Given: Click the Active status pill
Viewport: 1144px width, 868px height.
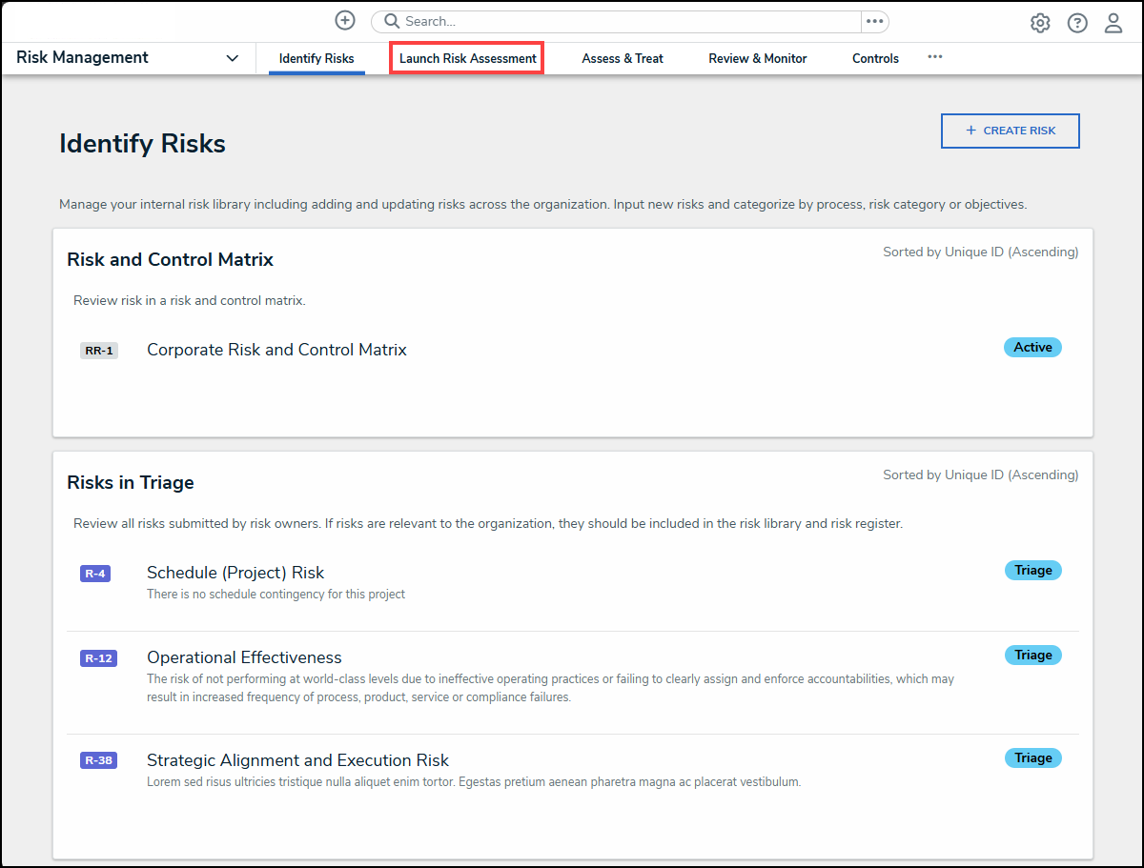Looking at the screenshot, I should point(1032,347).
